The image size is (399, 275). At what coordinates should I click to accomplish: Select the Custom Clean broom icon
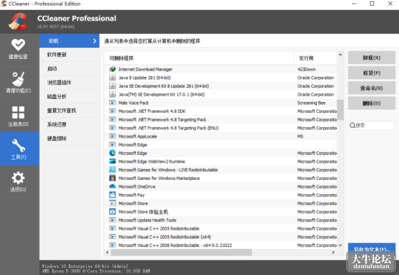coord(18,78)
